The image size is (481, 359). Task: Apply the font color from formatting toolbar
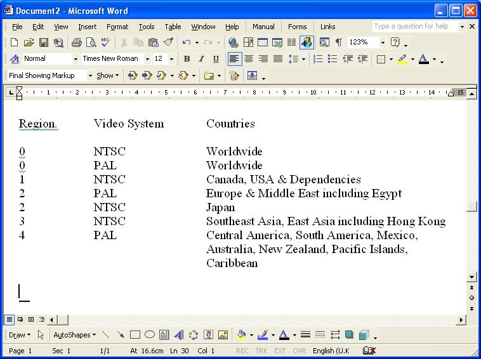424,58
